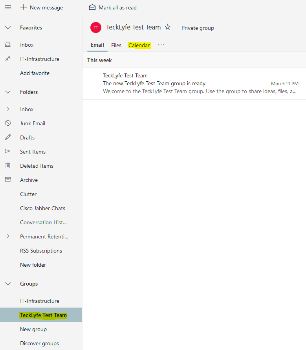Image resolution: width=306 pixels, height=350 pixels.
Task: Star TeckLyfe Test Team as favorite
Action: pos(168,27)
